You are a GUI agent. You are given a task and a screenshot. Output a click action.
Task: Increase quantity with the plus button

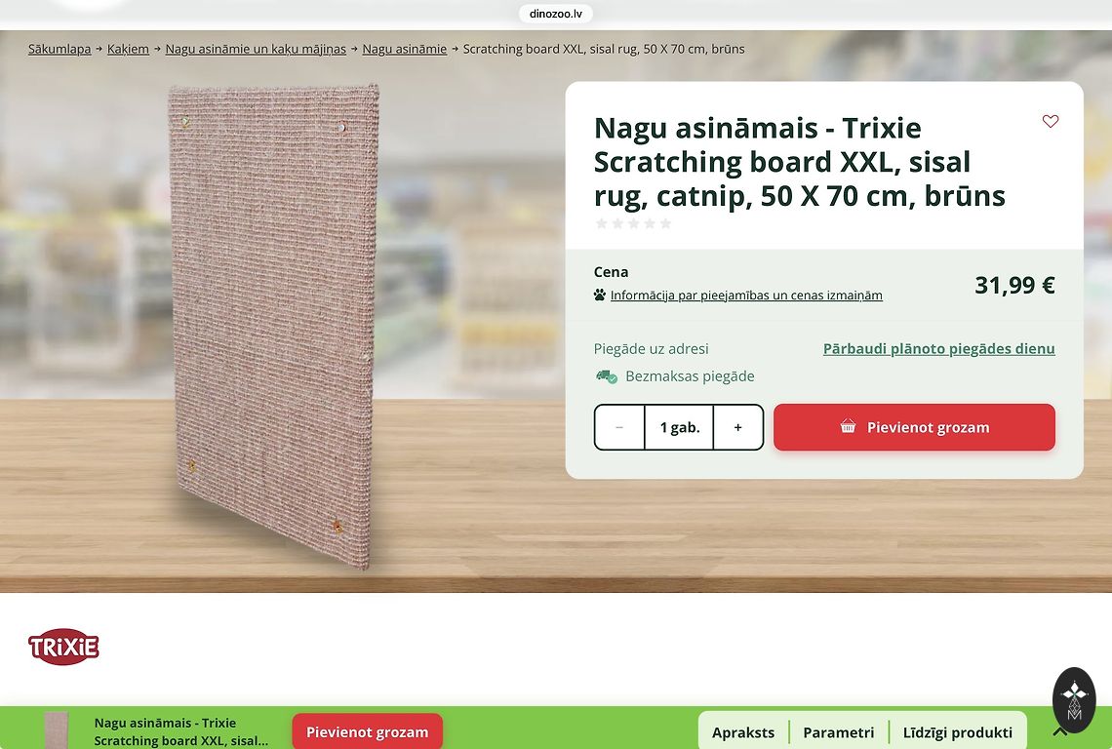[737, 427]
